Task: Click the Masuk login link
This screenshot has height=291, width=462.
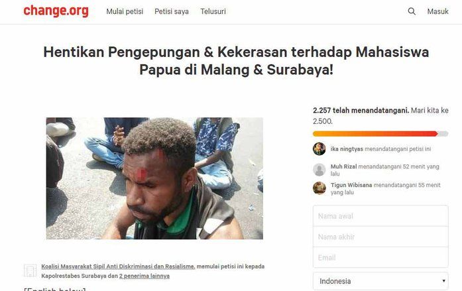Action: 438,11
